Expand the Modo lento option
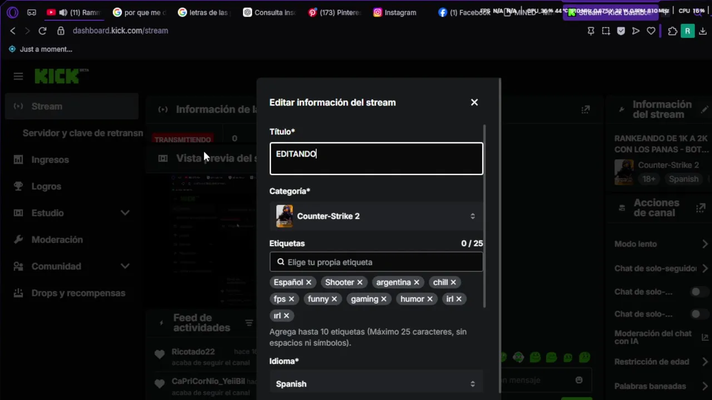712x400 pixels. click(705, 244)
